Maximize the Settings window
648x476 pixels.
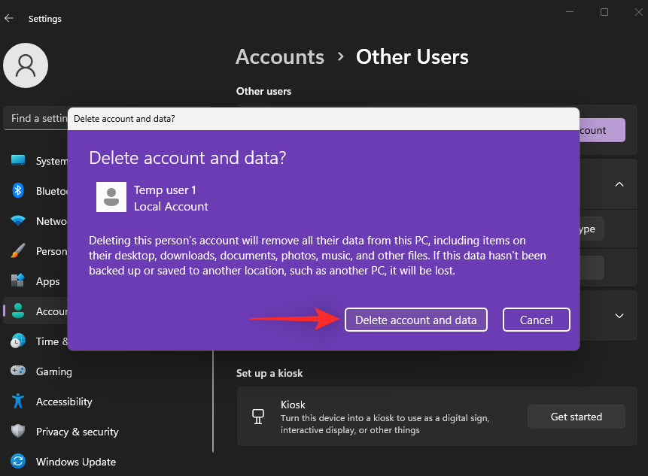click(604, 12)
